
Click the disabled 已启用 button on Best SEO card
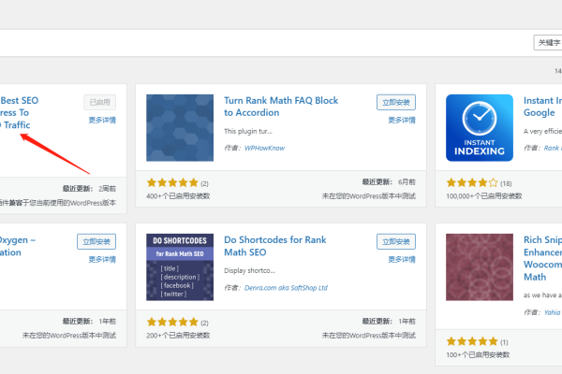[x=100, y=102]
